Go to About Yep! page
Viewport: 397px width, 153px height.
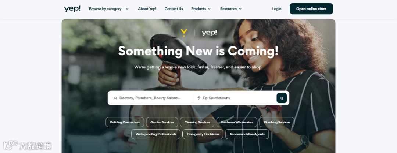coord(147,9)
